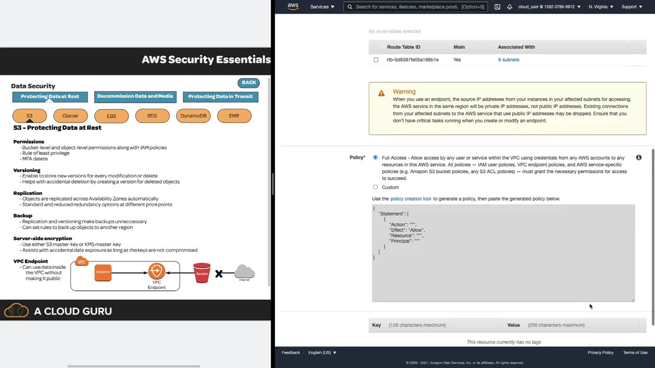Select the EBS service pill

pyautogui.click(x=112, y=116)
